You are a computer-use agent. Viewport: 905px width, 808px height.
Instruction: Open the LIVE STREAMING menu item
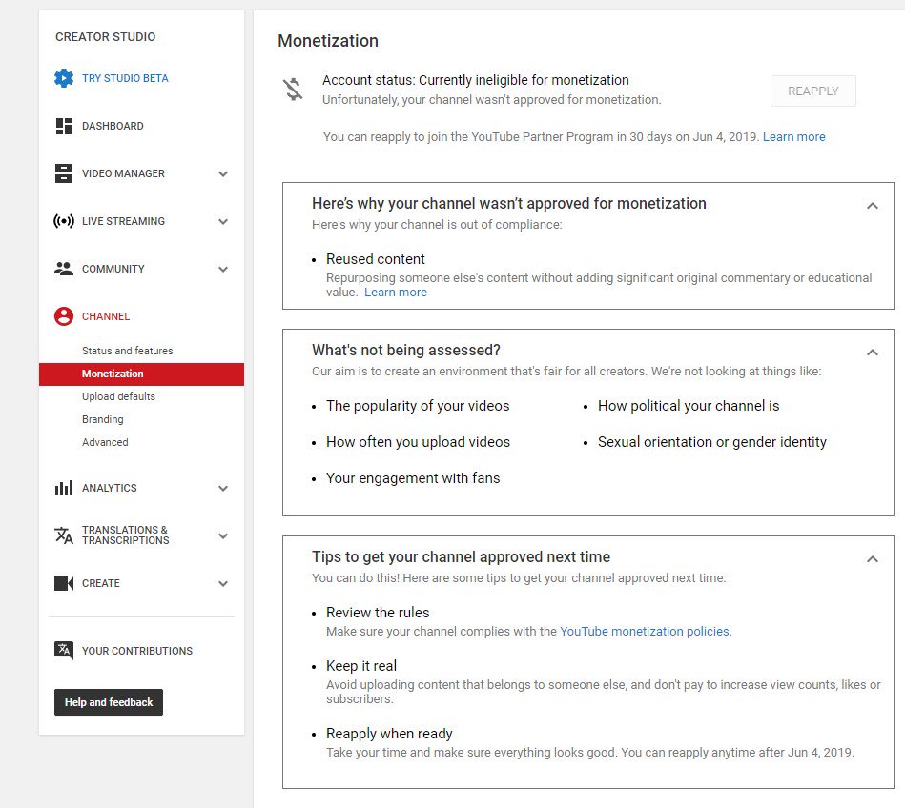tap(123, 221)
